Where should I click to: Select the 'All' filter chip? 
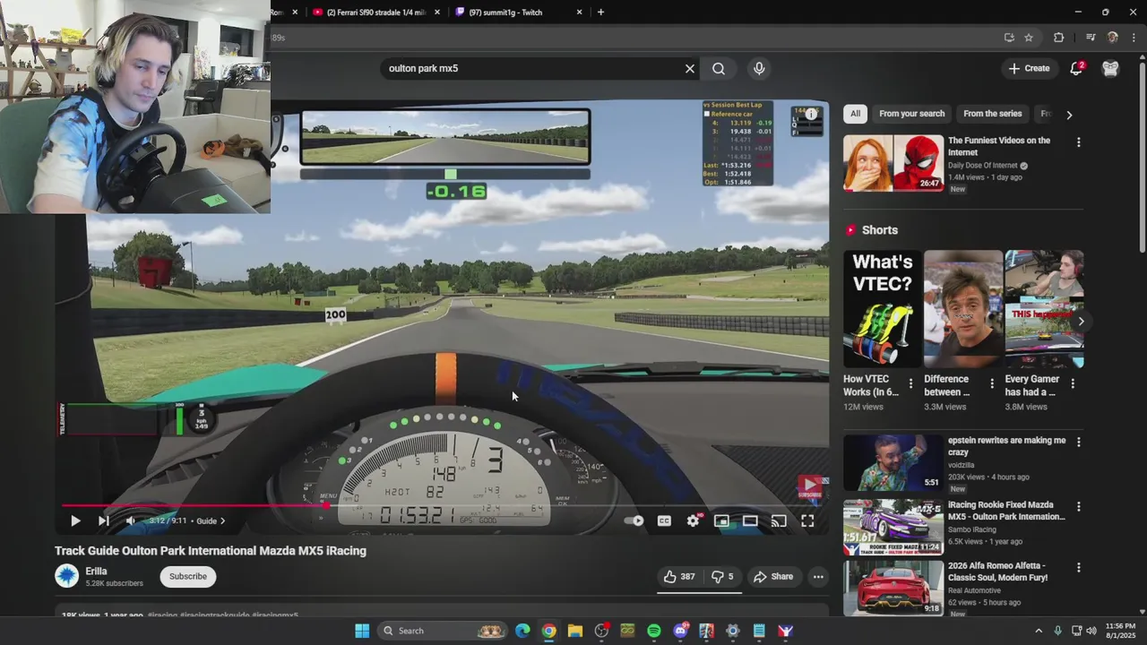click(855, 114)
